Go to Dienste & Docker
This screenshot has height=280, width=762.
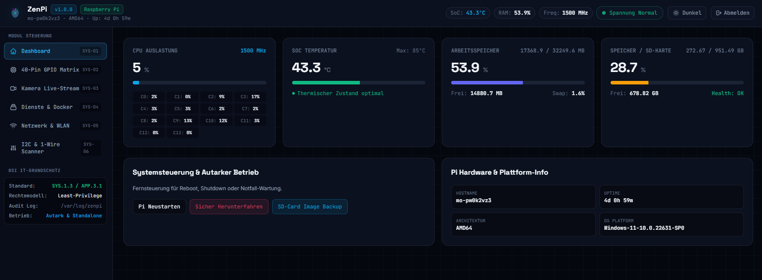[x=55, y=107]
